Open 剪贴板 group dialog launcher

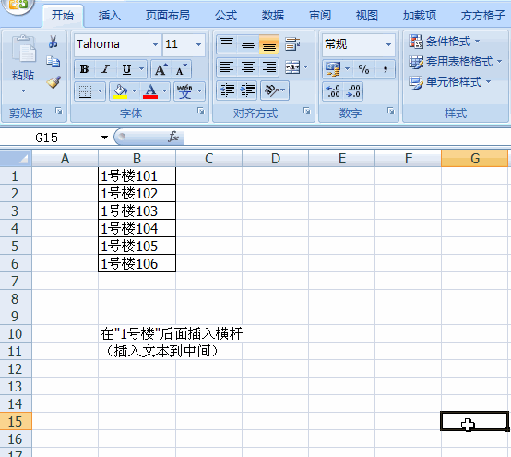point(59,111)
